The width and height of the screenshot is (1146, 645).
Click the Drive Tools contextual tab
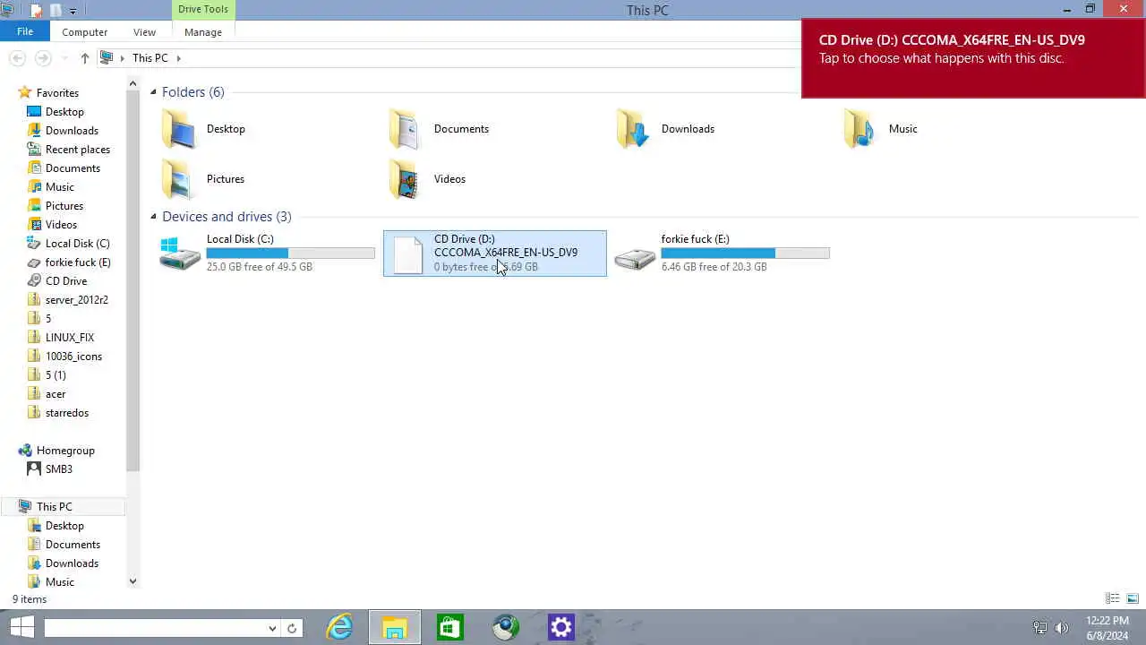[x=203, y=9]
